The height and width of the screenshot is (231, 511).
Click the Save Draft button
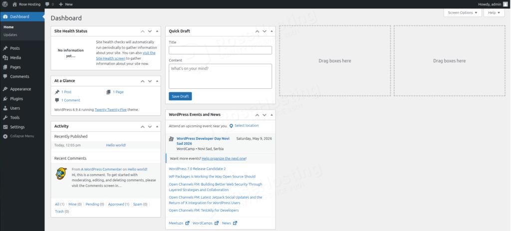[x=180, y=96]
